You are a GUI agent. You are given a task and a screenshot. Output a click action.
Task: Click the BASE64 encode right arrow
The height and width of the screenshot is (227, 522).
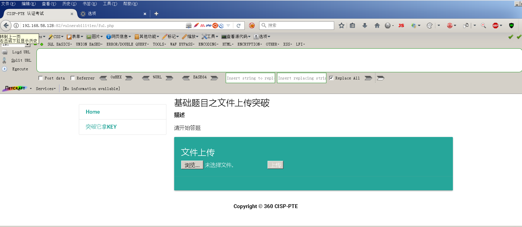[214, 78]
